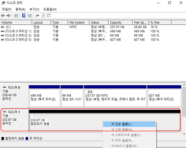Image resolution: width=186 pixels, height=148 pixels.
Task: Click the show/hide console tree icon
Action: click(16, 15)
